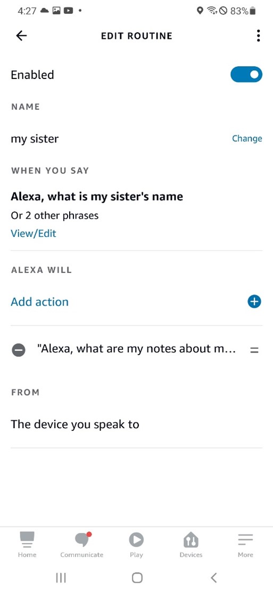The width and height of the screenshot is (273, 593).
Task: Tap the blue plus add action icon
Action: (x=254, y=301)
